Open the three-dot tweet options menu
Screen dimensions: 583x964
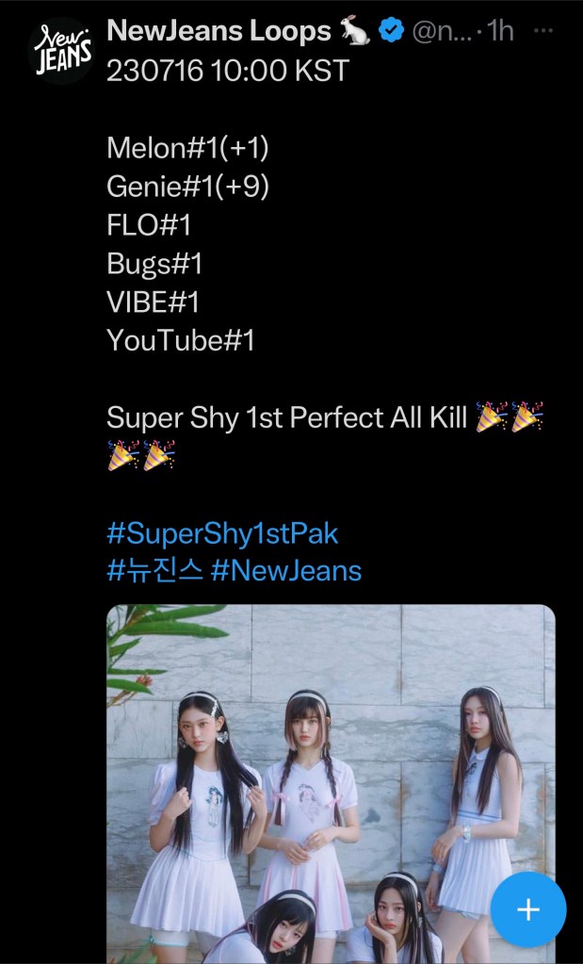543,31
